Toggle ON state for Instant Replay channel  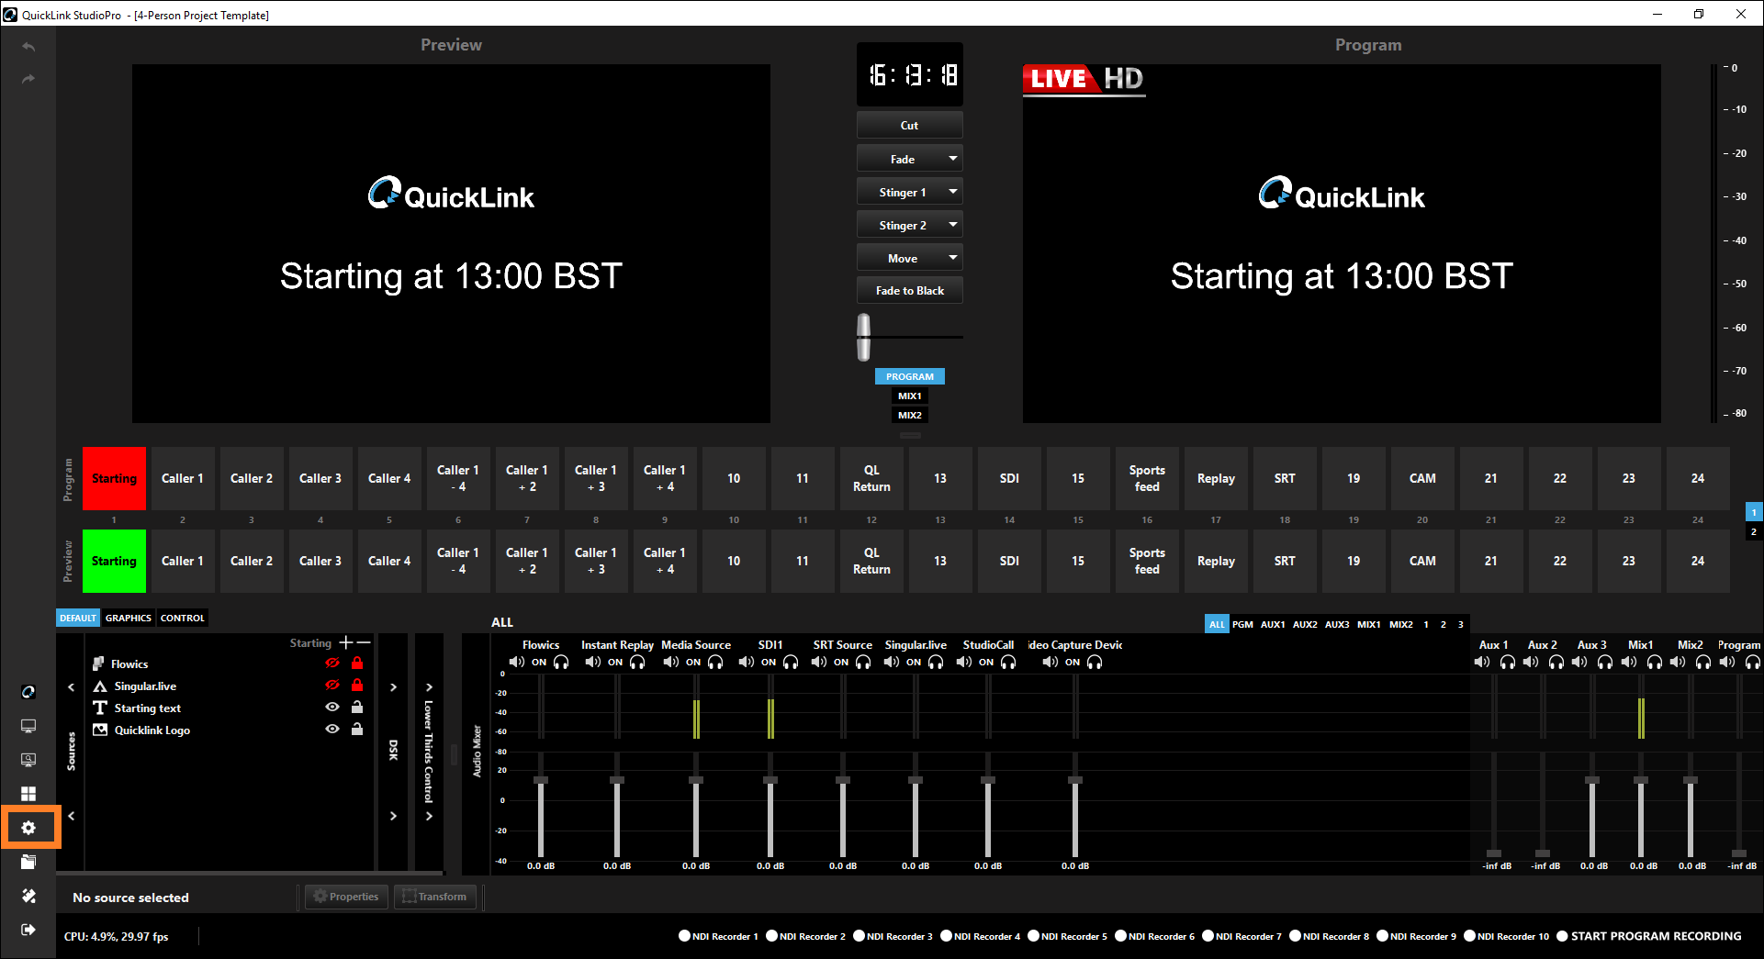pyautogui.click(x=615, y=663)
